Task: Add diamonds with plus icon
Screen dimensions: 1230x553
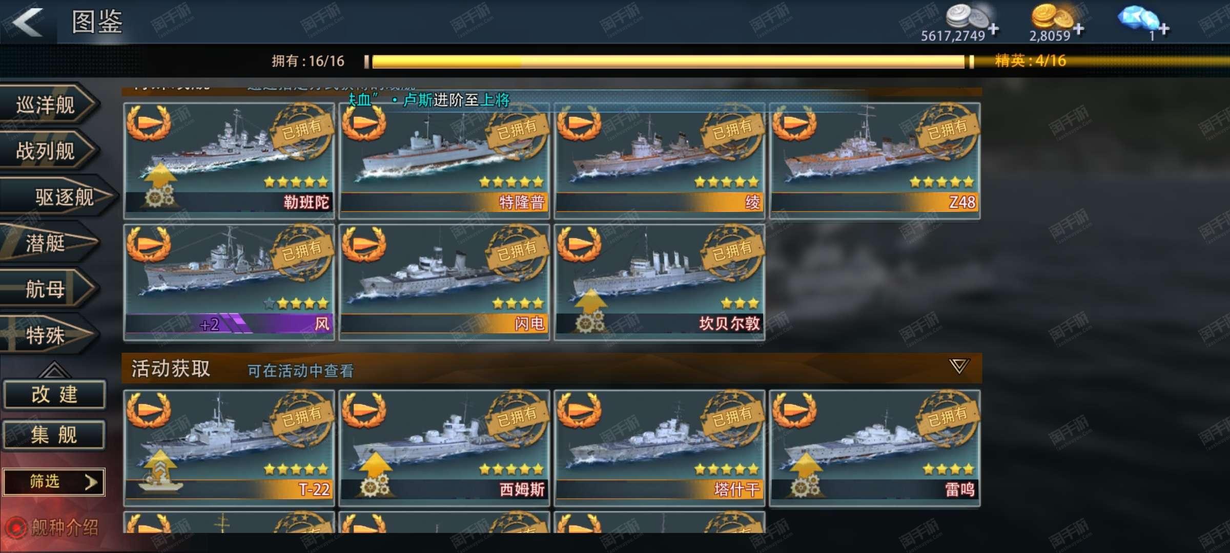Action: tap(1164, 29)
